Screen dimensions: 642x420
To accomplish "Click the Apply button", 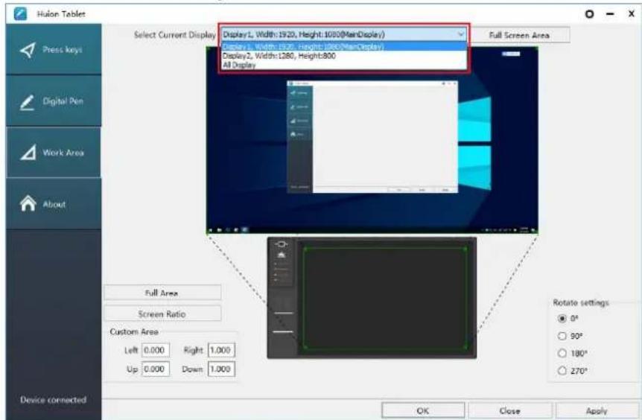I will click(x=597, y=410).
